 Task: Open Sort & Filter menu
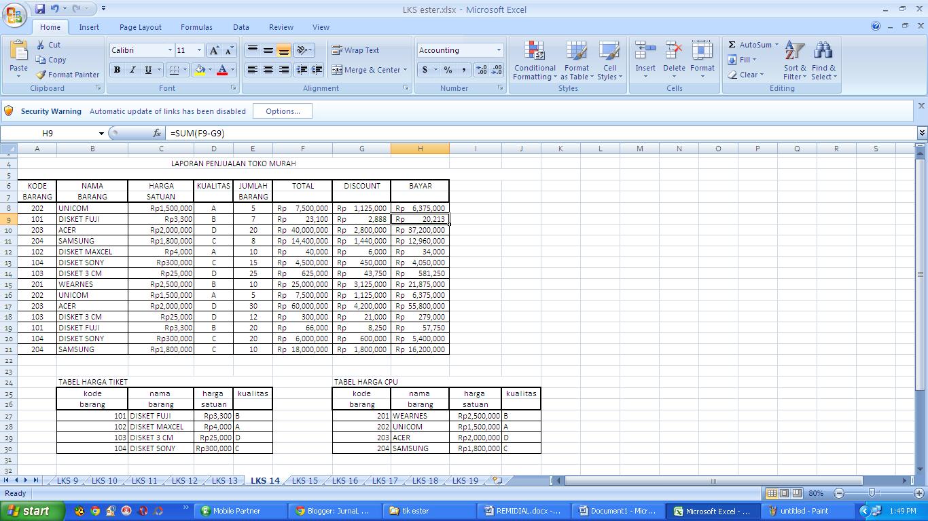795,60
